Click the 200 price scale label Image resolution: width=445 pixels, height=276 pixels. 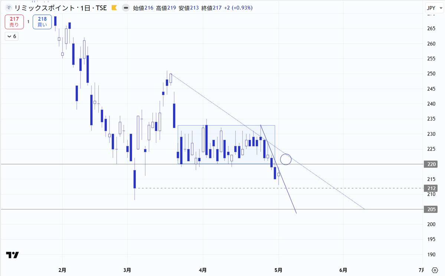pyautogui.click(x=431, y=224)
